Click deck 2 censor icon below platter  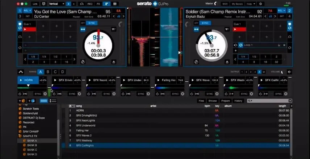196,62
